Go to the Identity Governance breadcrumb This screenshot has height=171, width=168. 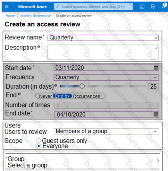coord(36,16)
